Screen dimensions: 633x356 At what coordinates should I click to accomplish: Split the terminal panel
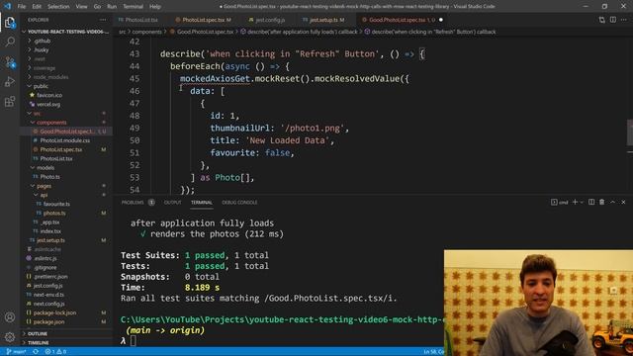(x=591, y=202)
